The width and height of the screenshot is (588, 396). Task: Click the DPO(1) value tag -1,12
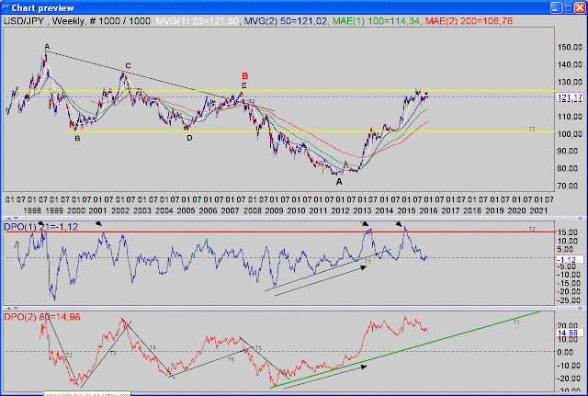[x=570, y=259]
